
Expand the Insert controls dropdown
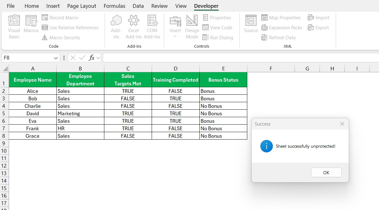tap(175, 36)
